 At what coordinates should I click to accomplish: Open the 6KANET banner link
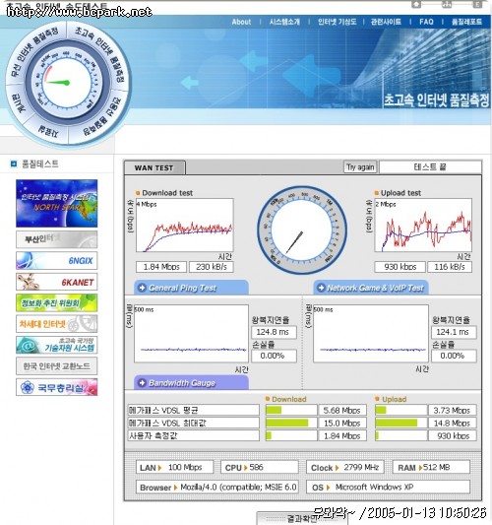[x=56, y=282]
